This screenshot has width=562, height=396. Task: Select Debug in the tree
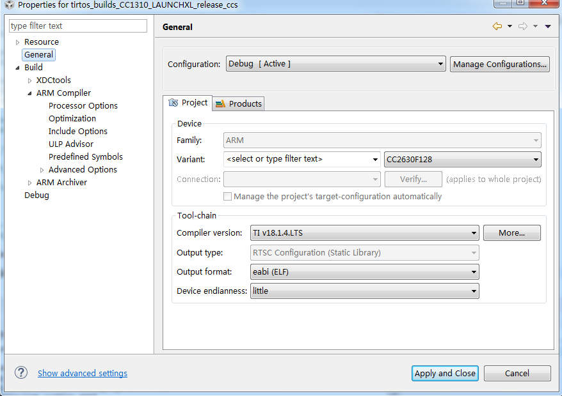[x=36, y=195]
